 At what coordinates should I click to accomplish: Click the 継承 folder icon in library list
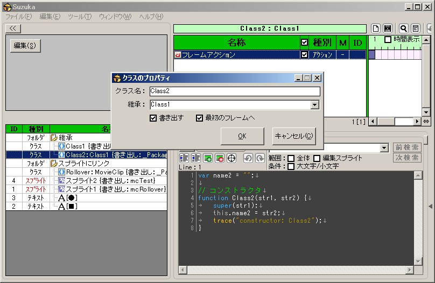54,138
